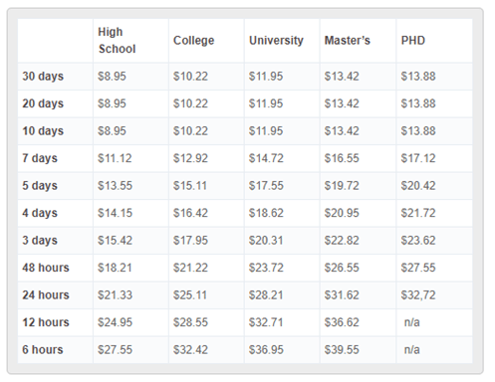
Task: Click the High School column header
Action: click(117, 41)
